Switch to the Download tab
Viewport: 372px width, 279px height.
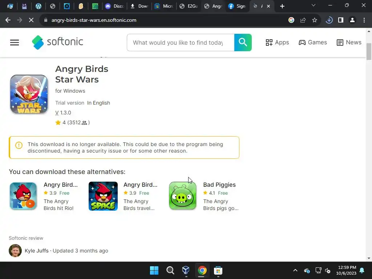click(139, 6)
